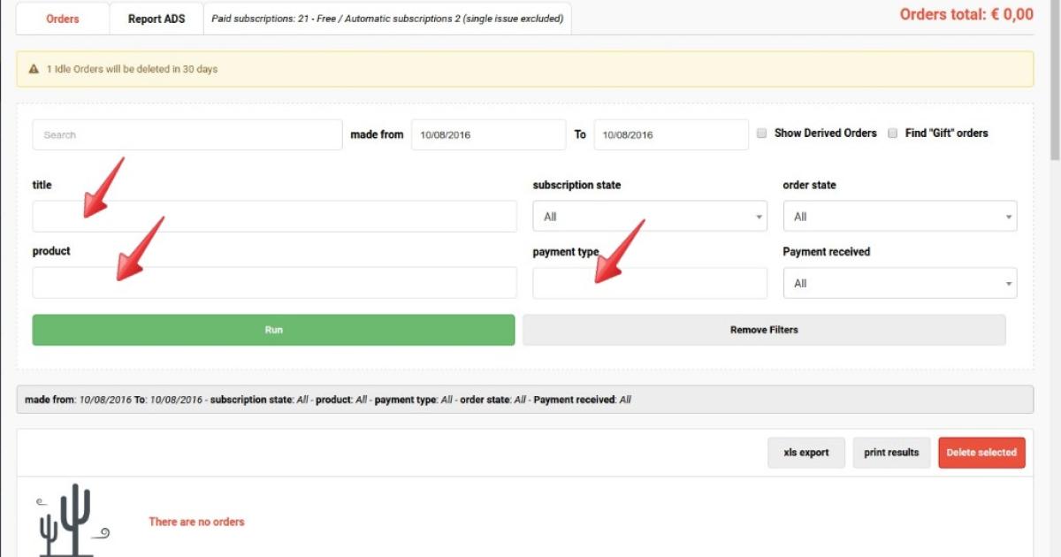Viewport: 1061px width, 557px height.
Task: Click the To date field
Action: 671,135
